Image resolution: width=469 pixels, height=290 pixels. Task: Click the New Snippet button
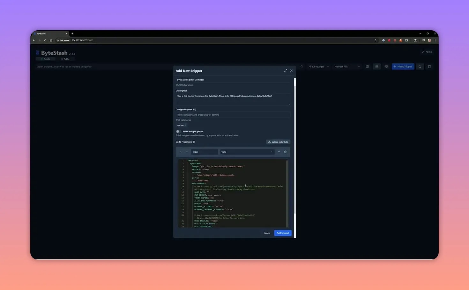pyautogui.click(x=403, y=67)
